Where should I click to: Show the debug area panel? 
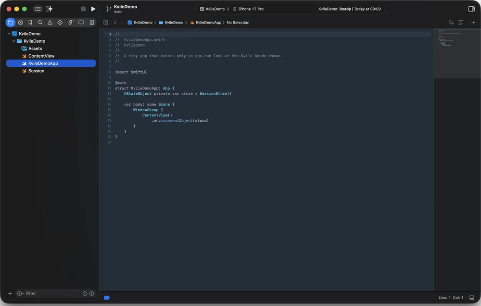[x=471, y=297]
